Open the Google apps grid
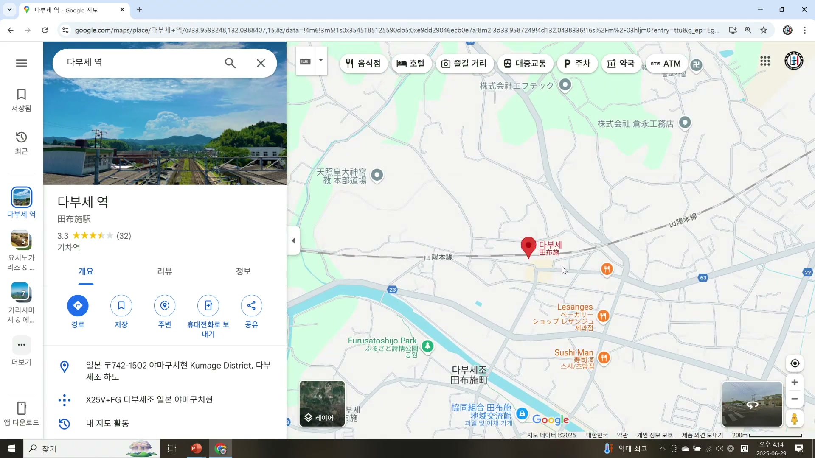 click(x=765, y=61)
